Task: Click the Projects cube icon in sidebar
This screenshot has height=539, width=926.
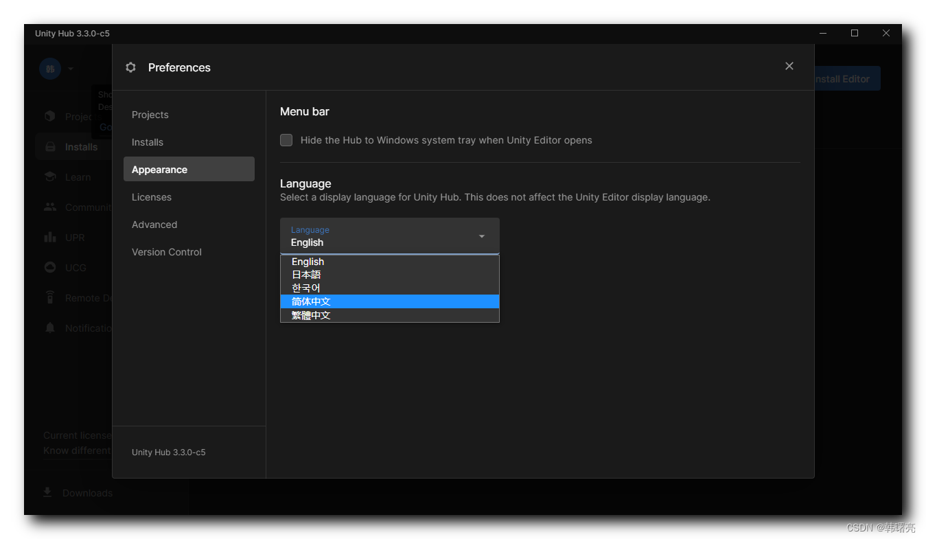Action: tap(50, 117)
